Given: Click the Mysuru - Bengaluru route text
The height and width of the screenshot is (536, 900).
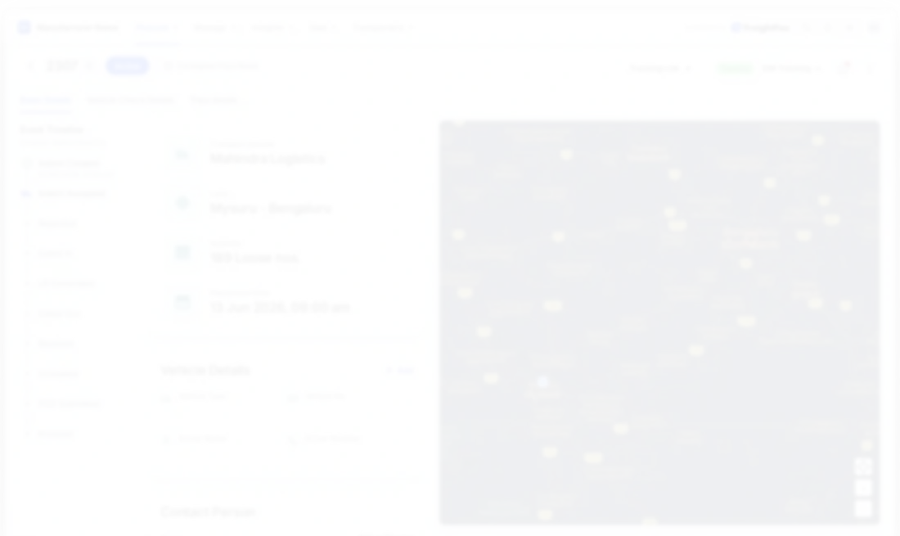Looking at the screenshot, I should pos(270,209).
